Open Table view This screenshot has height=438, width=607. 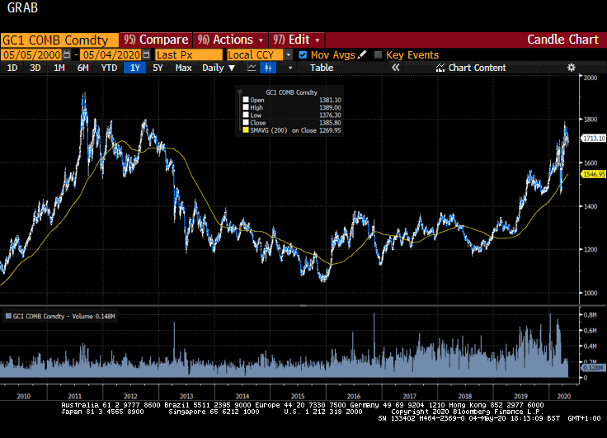point(322,68)
